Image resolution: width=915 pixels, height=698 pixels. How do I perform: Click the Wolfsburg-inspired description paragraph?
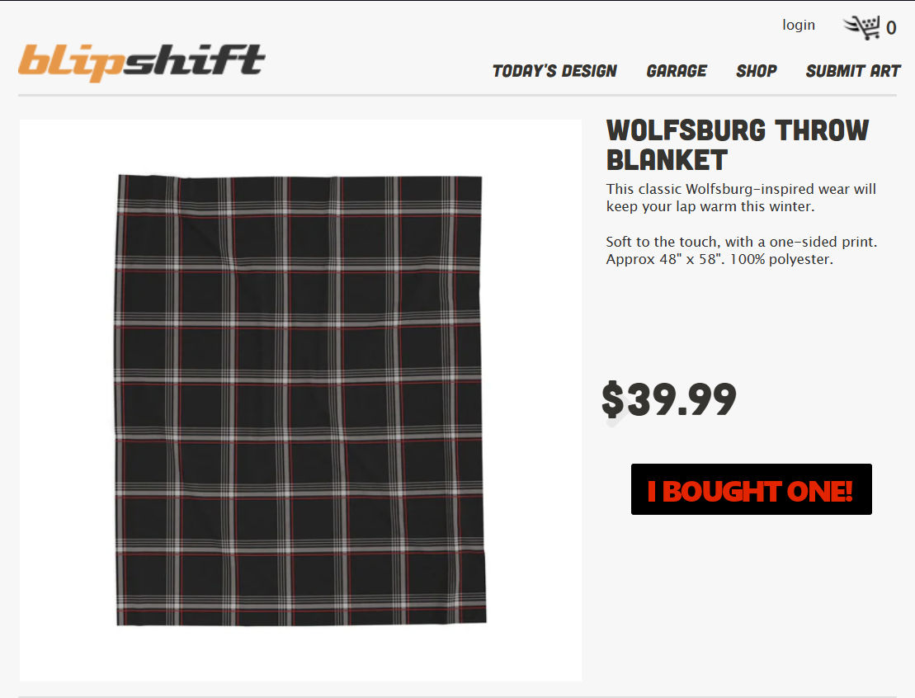point(741,198)
